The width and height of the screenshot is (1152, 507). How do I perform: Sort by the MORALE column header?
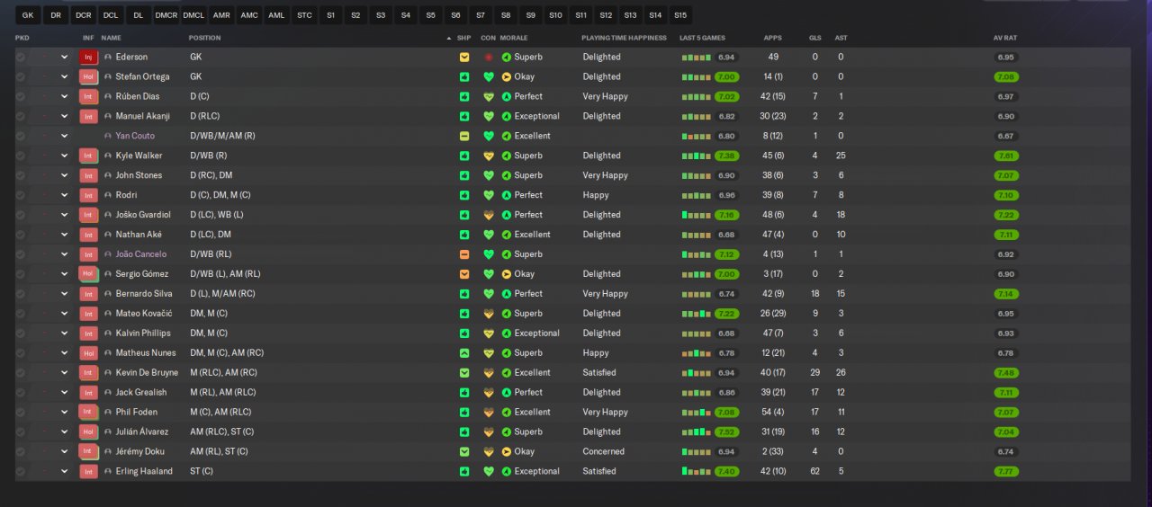pyautogui.click(x=514, y=38)
